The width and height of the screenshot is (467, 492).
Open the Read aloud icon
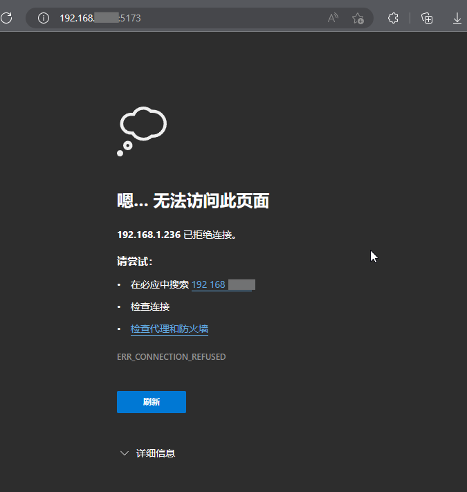coord(333,18)
